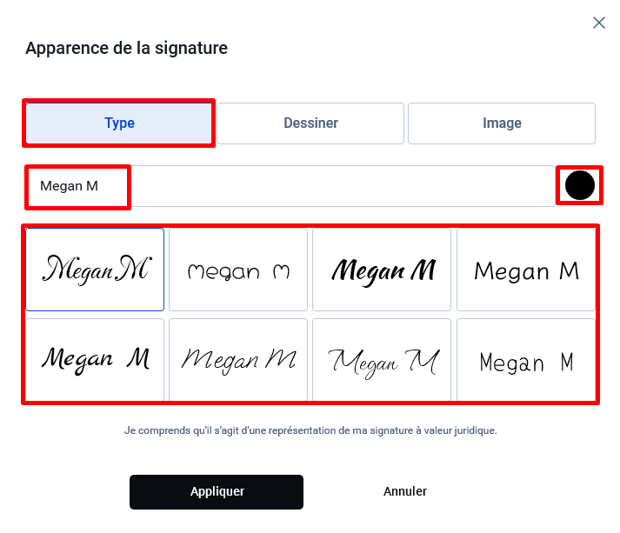
Task: Click the legal value disclaimer text
Action: 310,430
